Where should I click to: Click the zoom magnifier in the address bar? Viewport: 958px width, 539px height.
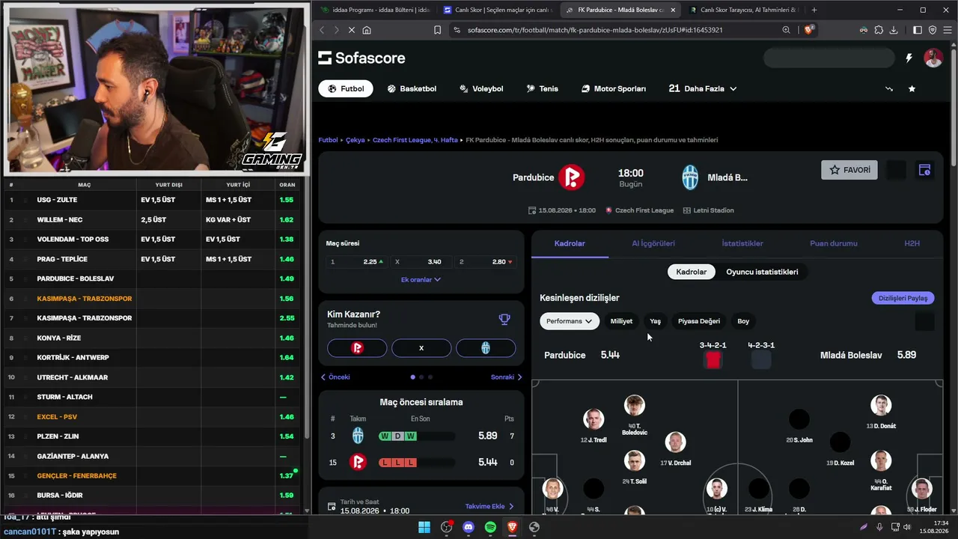786,30
